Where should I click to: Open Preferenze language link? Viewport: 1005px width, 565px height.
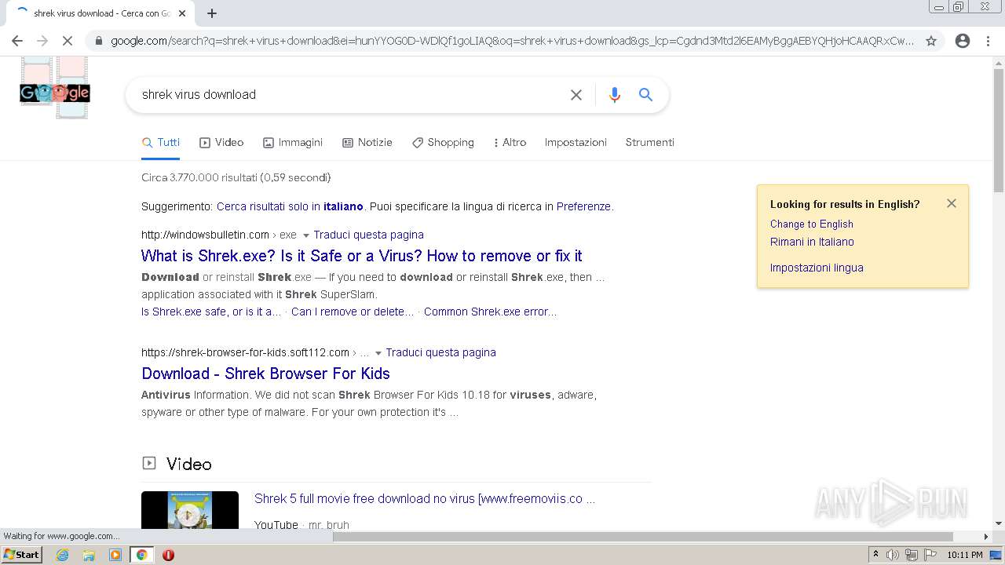coord(583,206)
